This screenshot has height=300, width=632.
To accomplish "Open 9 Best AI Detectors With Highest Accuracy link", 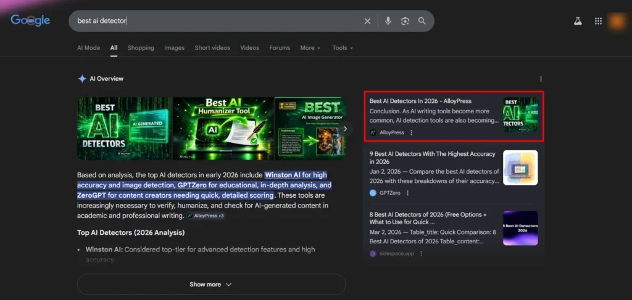I will [x=433, y=158].
